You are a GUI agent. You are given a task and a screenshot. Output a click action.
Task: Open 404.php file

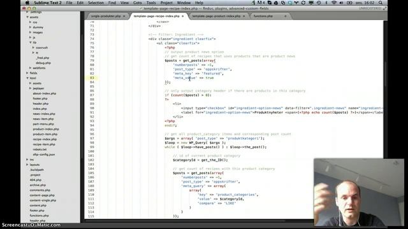36,180
